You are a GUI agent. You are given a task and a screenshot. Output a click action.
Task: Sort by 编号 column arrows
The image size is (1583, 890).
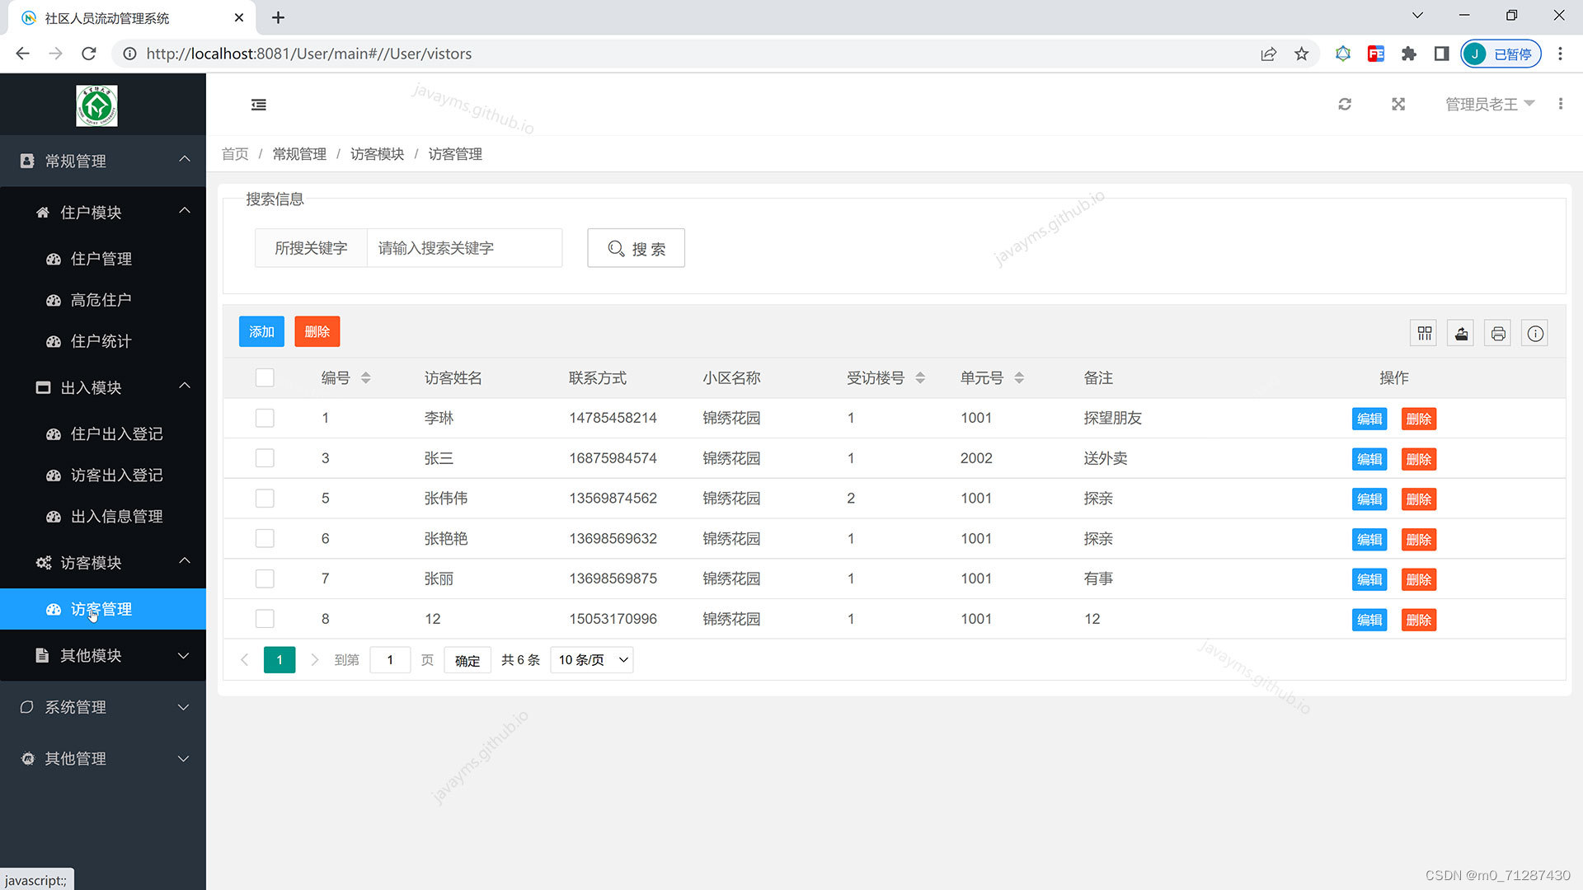[x=365, y=378]
